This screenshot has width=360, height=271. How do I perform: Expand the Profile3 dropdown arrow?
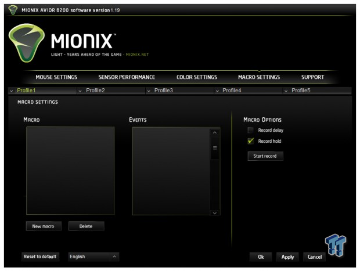pyautogui.click(x=149, y=91)
